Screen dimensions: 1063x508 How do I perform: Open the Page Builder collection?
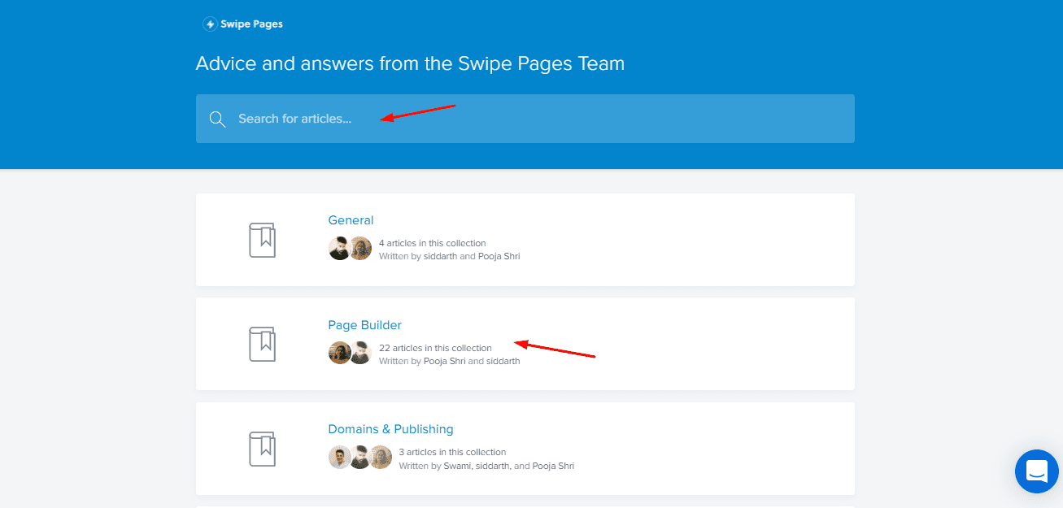(x=364, y=325)
